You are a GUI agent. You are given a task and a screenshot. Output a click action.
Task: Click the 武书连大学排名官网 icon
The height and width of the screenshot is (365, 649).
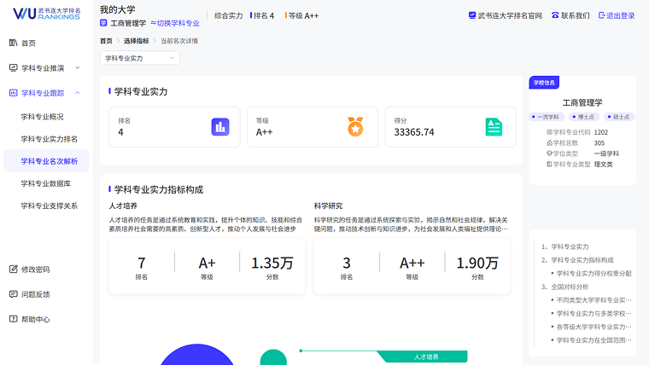click(472, 15)
